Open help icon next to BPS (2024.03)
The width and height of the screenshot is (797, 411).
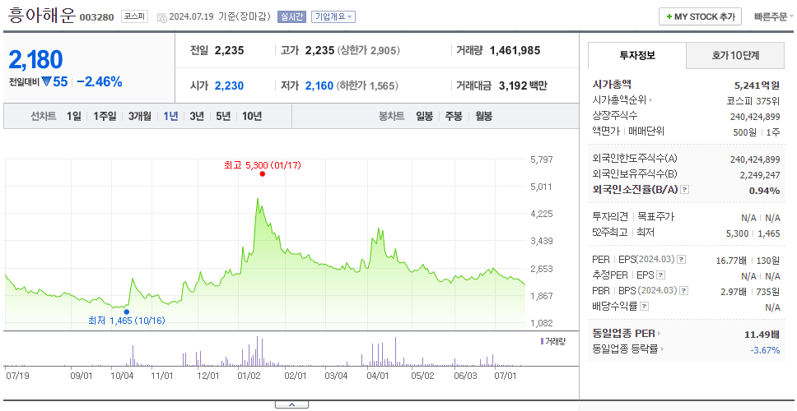point(684,291)
